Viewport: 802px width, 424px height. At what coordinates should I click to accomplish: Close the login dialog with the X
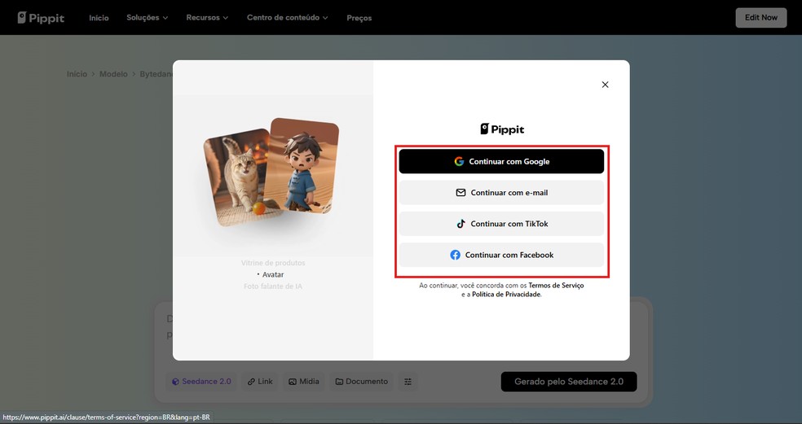coord(605,85)
